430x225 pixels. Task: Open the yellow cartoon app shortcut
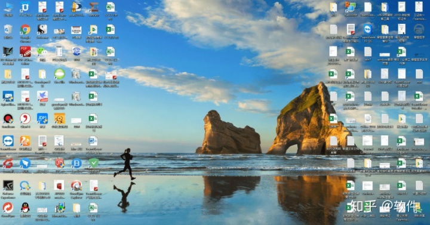(x=59, y=119)
